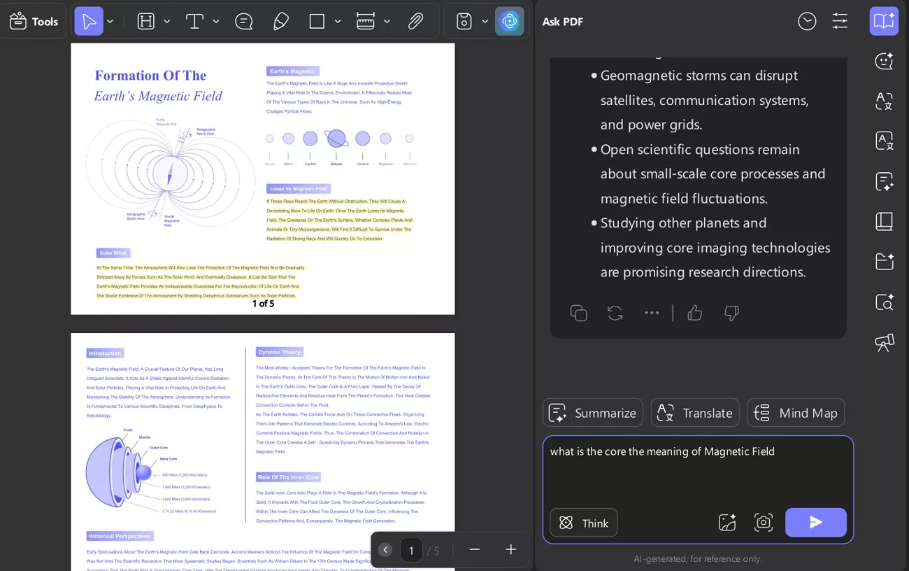909x571 pixels.
Task: Capture a screenshot for the chat input
Action: pos(763,523)
